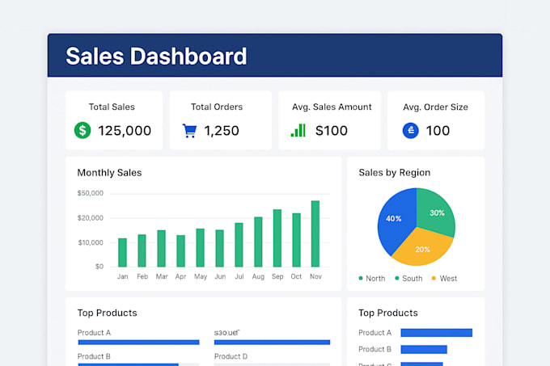This screenshot has width=550, height=366.
Task: Select the yellow 20% pie slice
Action: click(423, 249)
